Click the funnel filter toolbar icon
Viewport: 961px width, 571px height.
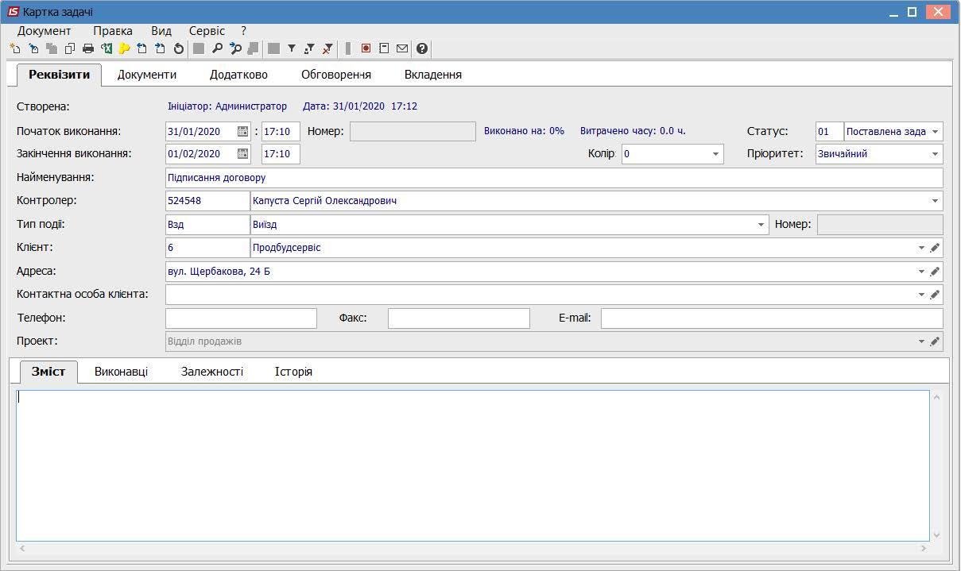click(x=292, y=48)
